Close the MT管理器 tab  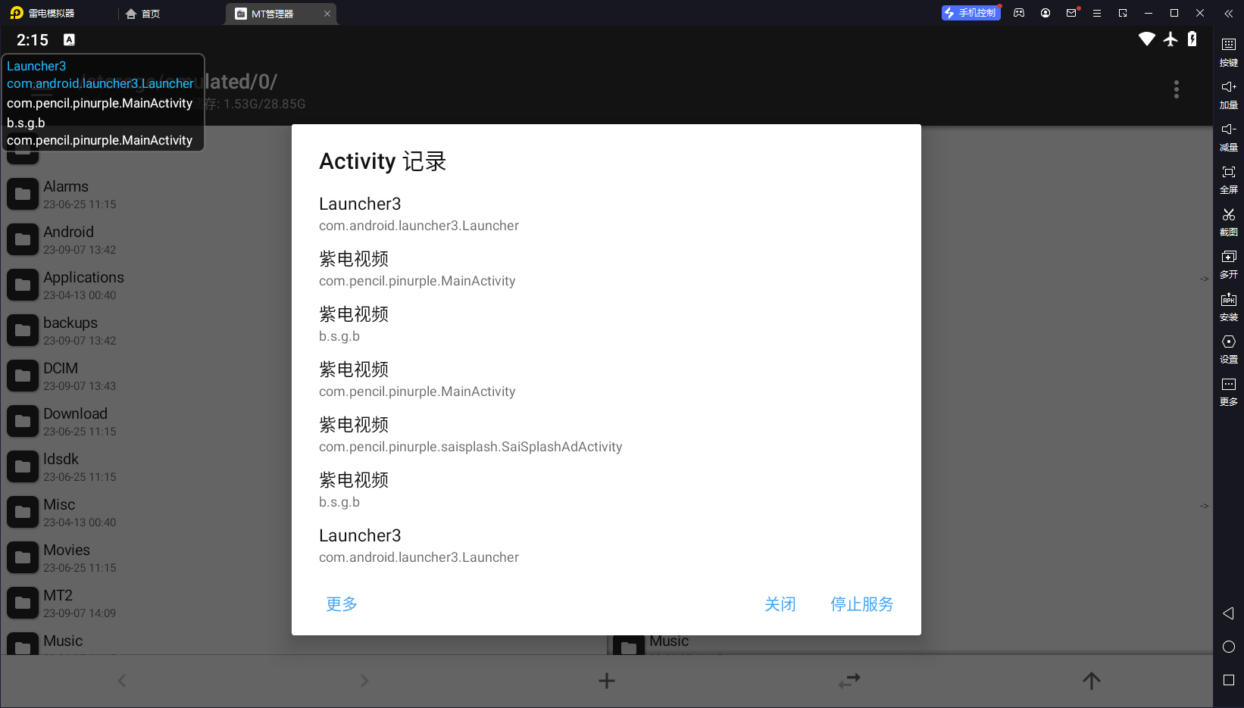point(327,14)
